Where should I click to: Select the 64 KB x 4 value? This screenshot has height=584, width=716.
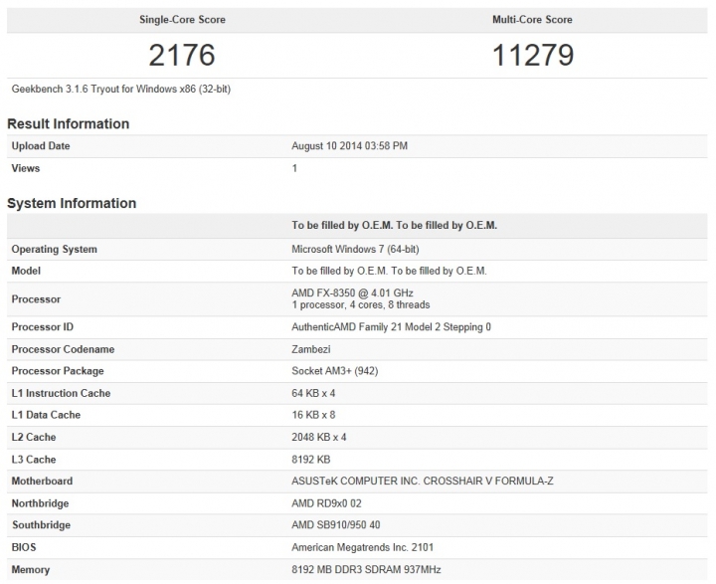point(313,393)
